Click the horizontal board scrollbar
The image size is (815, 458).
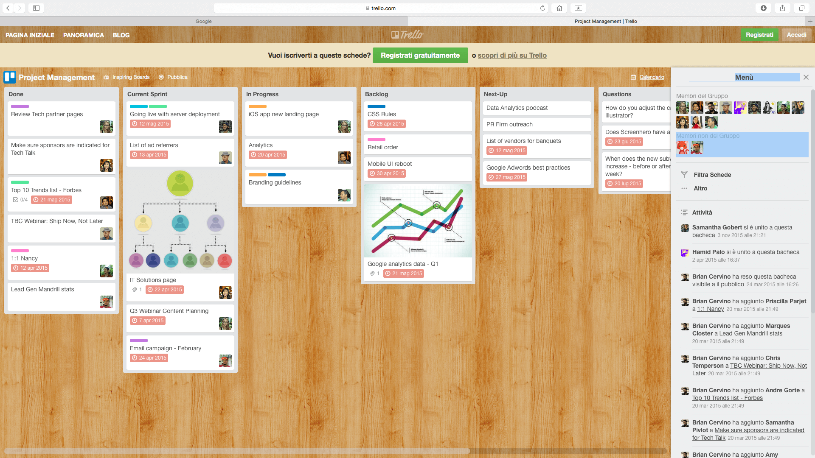pyautogui.click(x=237, y=451)
